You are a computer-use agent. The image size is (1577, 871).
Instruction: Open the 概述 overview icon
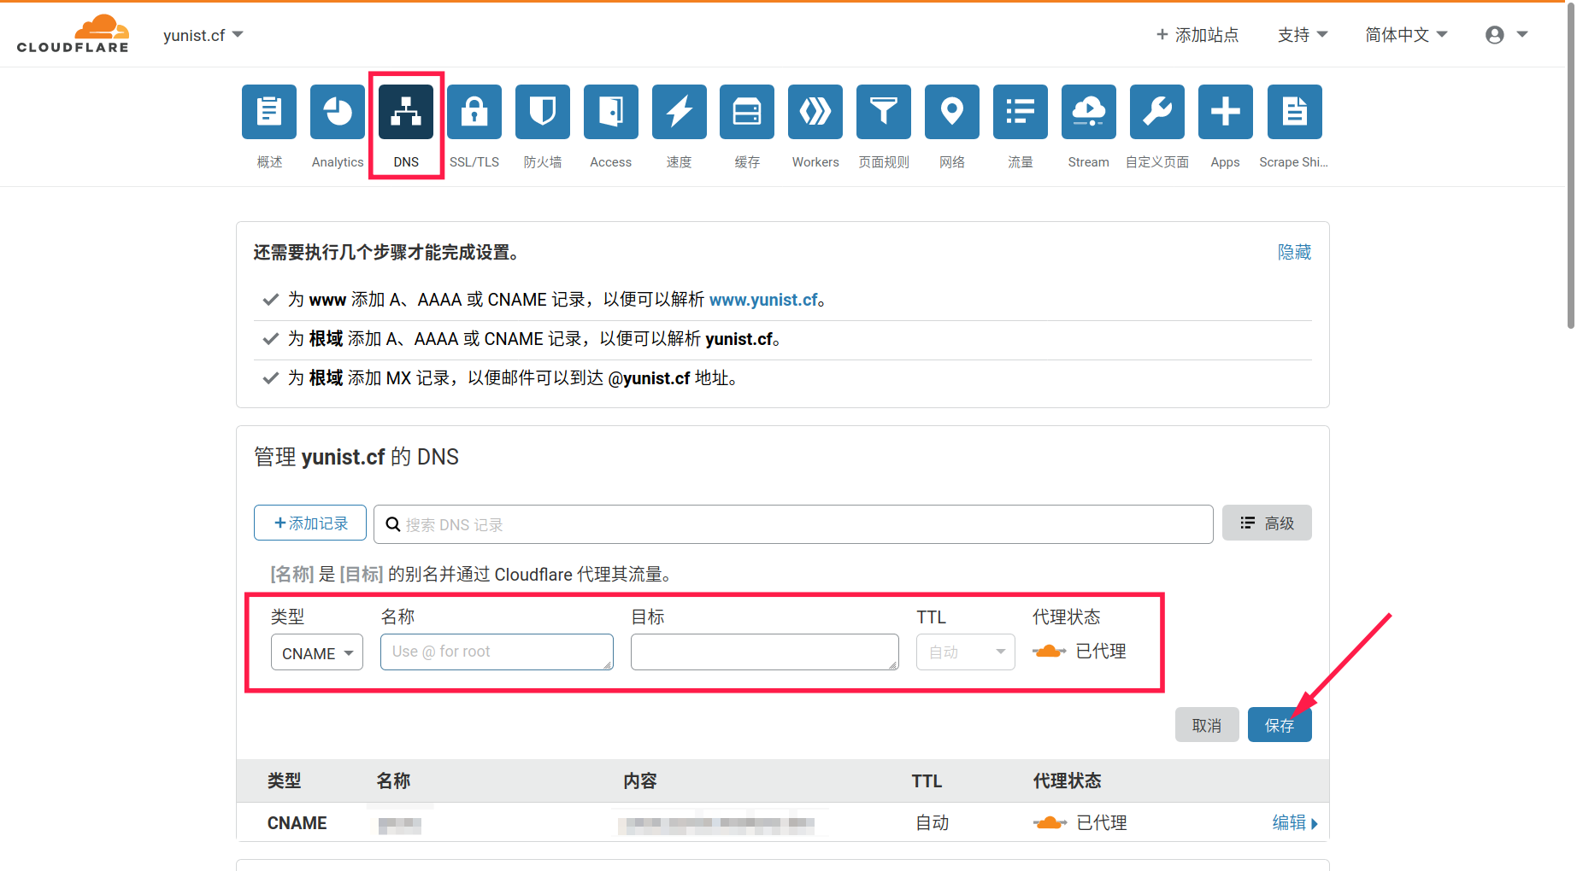269,112
